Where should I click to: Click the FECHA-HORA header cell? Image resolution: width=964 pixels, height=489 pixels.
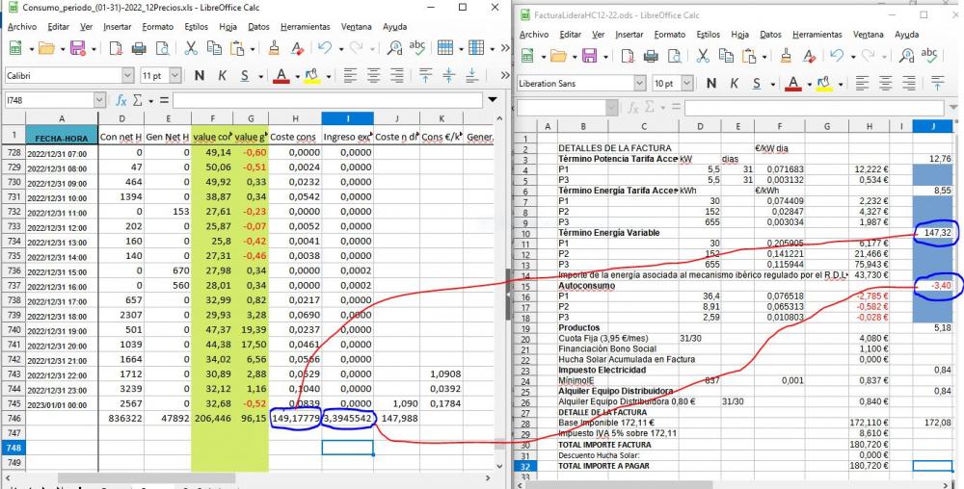point(62,138)
